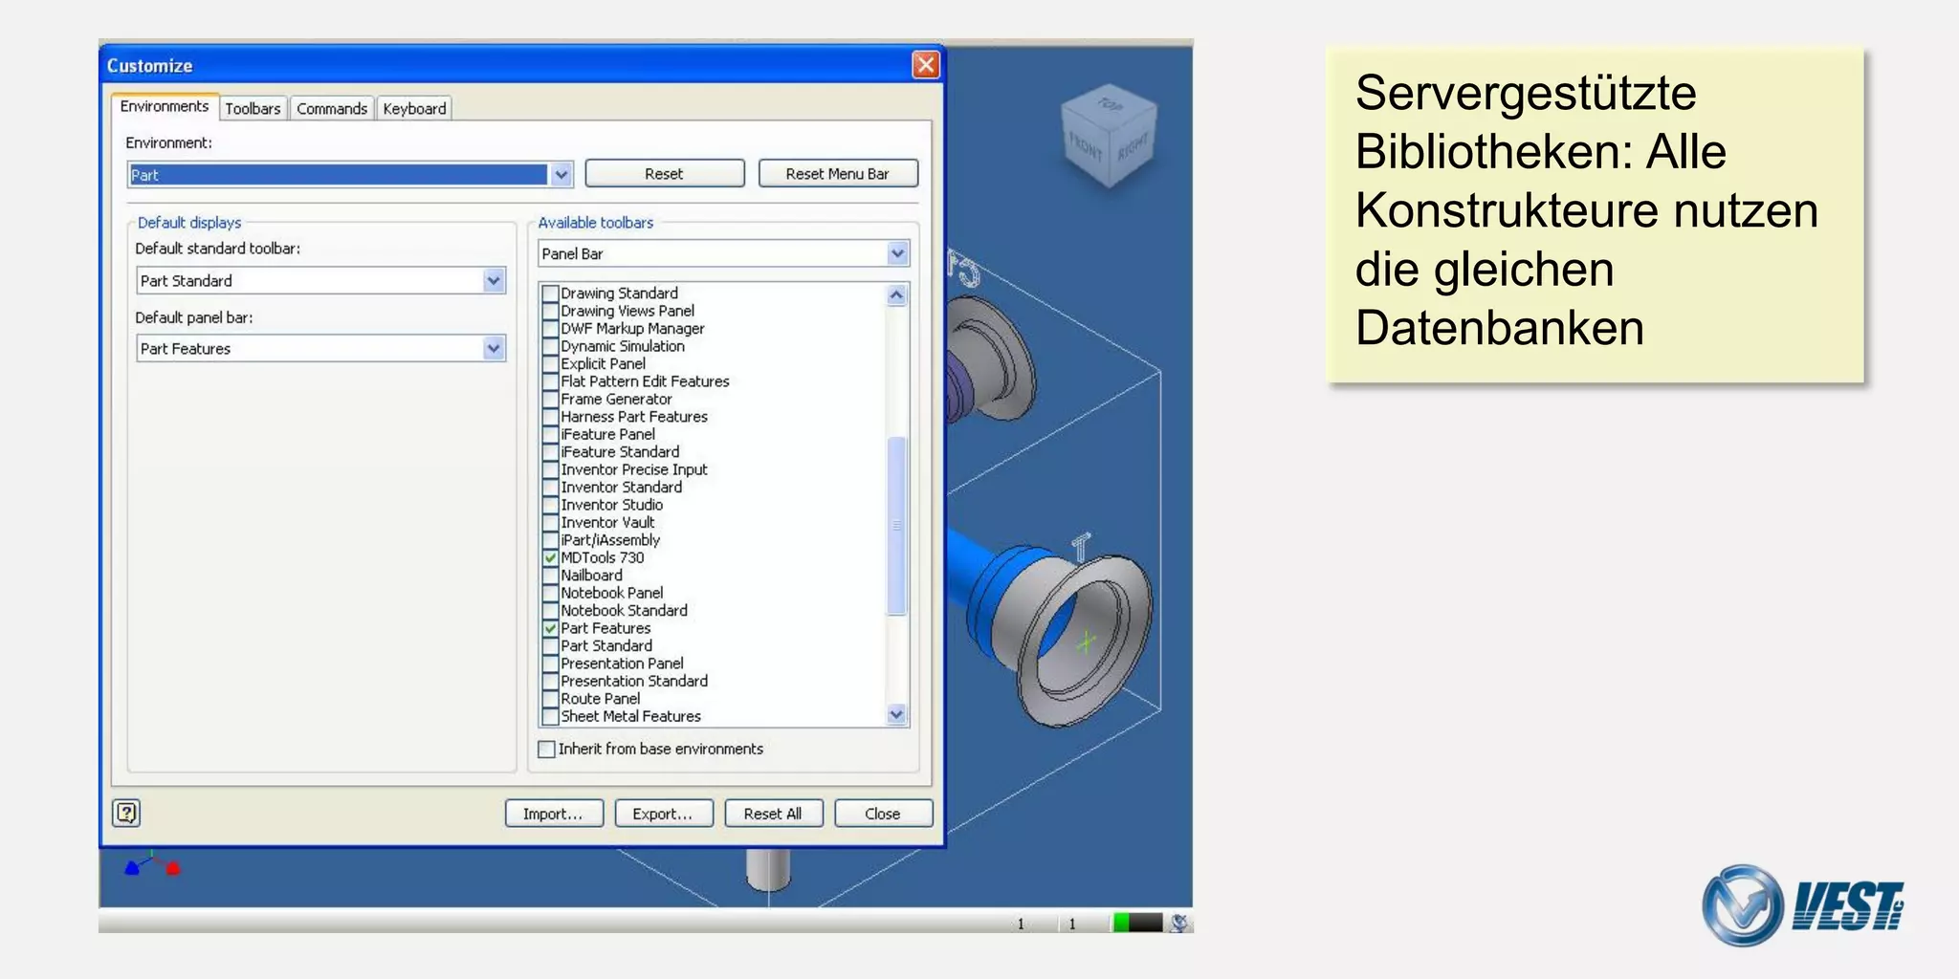The image size is (1959, 979).
Task: Open the Keyboard tab
Action: [414, 108]
